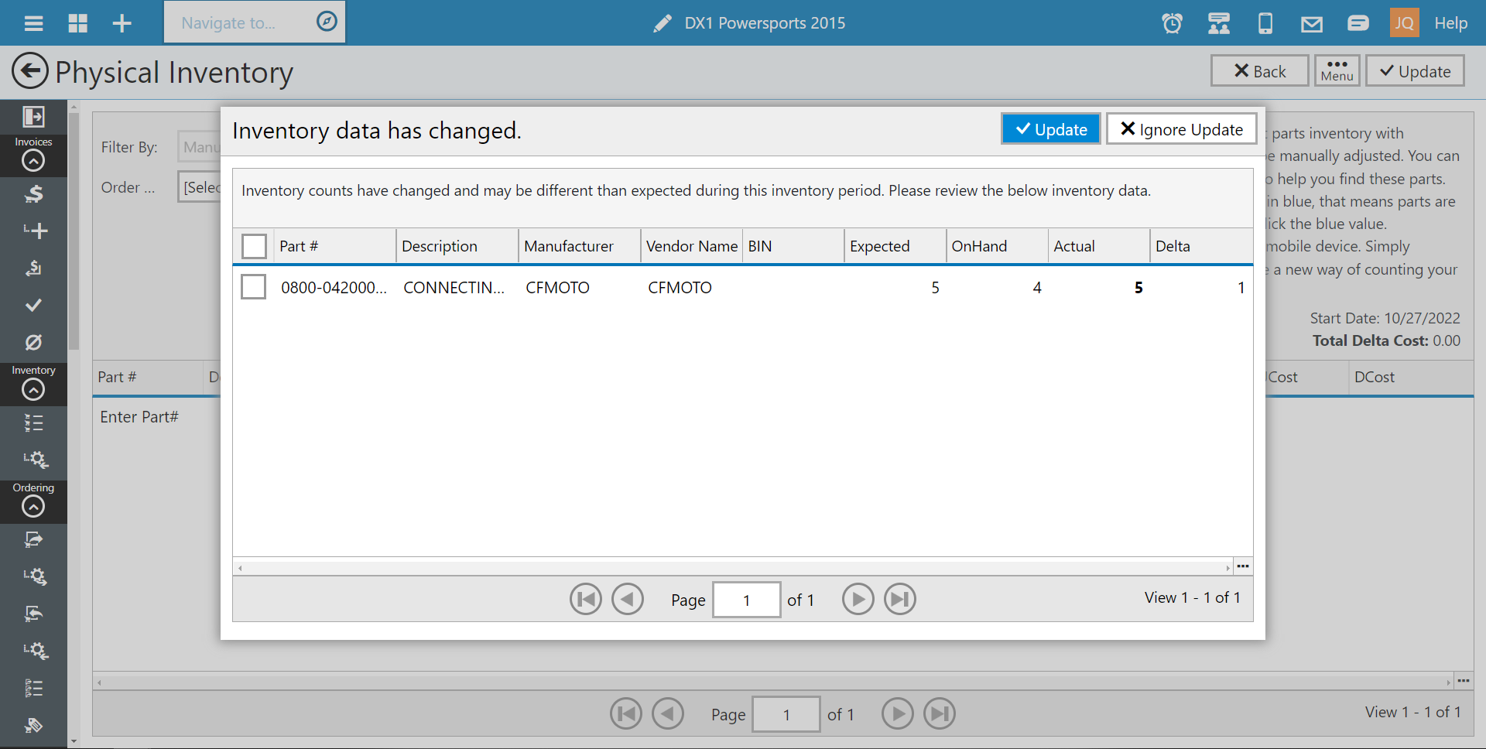The height and width of the screenshot is (749, 1486).
Task: Open the Help menu
Action: tap(1450, 23)
